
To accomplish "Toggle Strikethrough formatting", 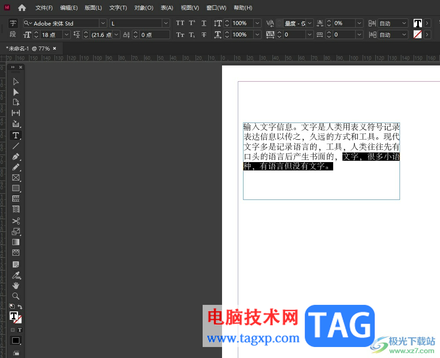I will point(204,35).
